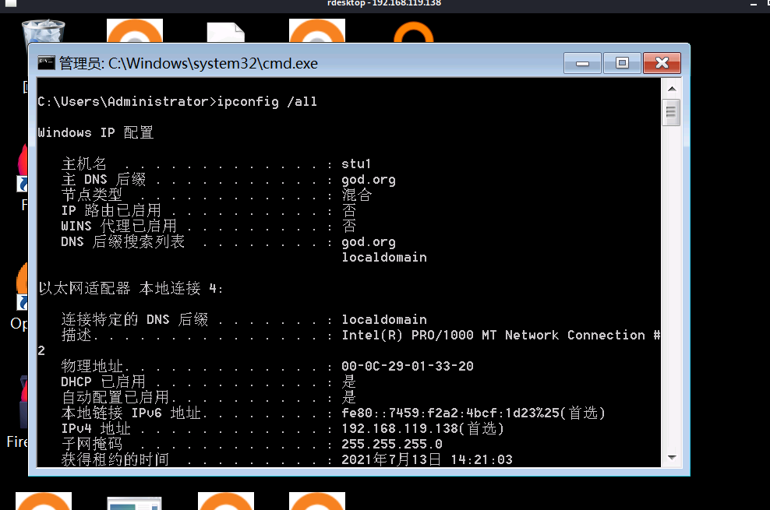Click the rdesktop - 192.168.119.138 title
This screenshot has width=770, height=510.
click(x=384, y=3)
